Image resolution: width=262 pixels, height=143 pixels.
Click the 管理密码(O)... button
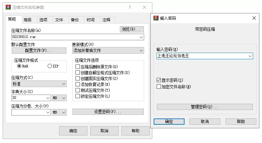[205, 107]
